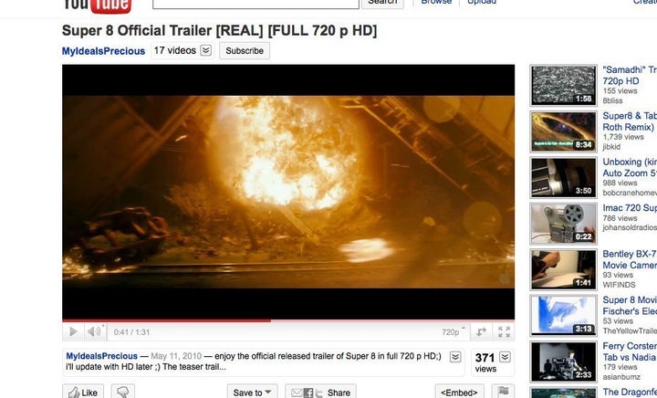
Task: Click inside the YouTube search field
Action: [255, 4]
